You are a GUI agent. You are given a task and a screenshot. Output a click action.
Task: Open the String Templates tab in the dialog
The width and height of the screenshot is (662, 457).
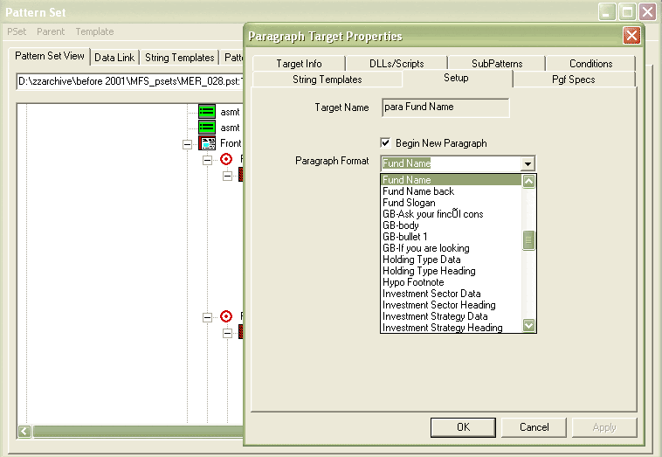pyautogui.click(x=328, y=80)
